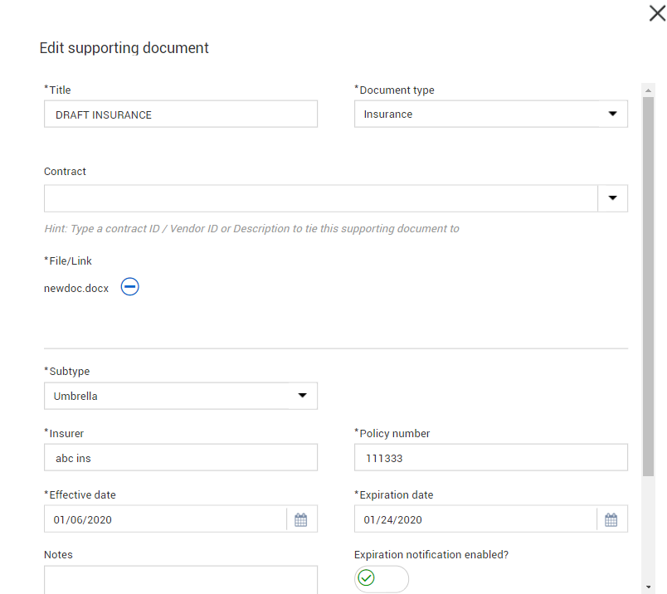Remove the newdoc.docx file attachment
This screenshot has width=667, height=594.
click(x=130, y=287)
